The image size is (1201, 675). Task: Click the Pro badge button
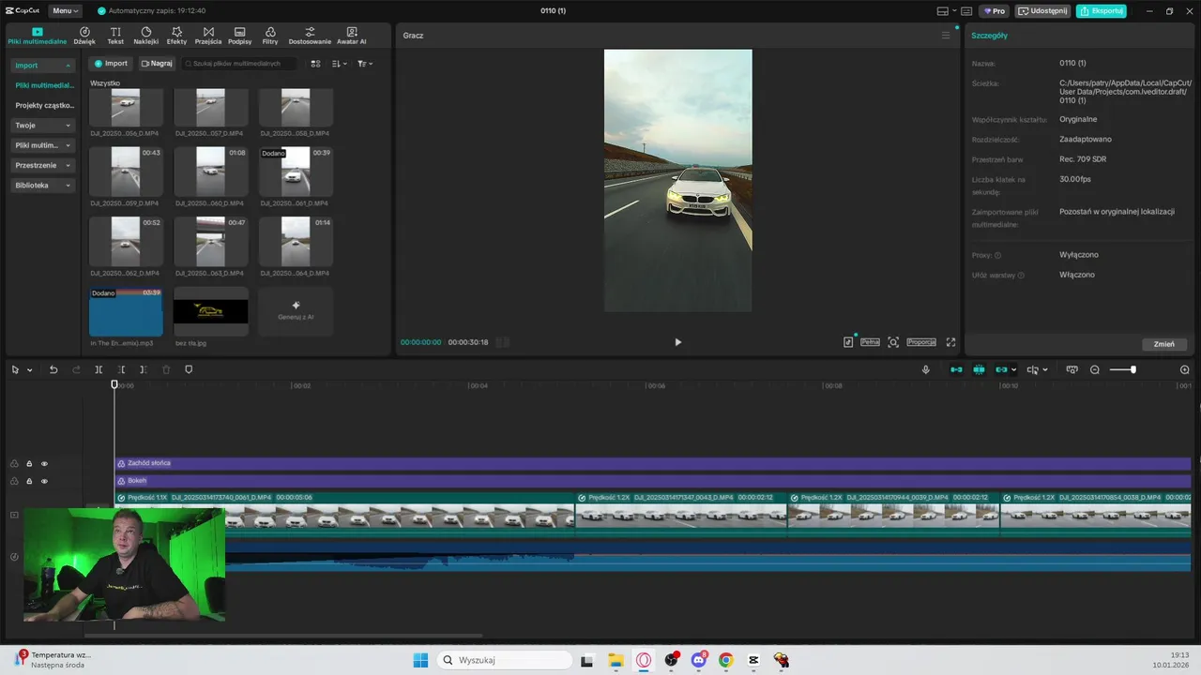994,11
